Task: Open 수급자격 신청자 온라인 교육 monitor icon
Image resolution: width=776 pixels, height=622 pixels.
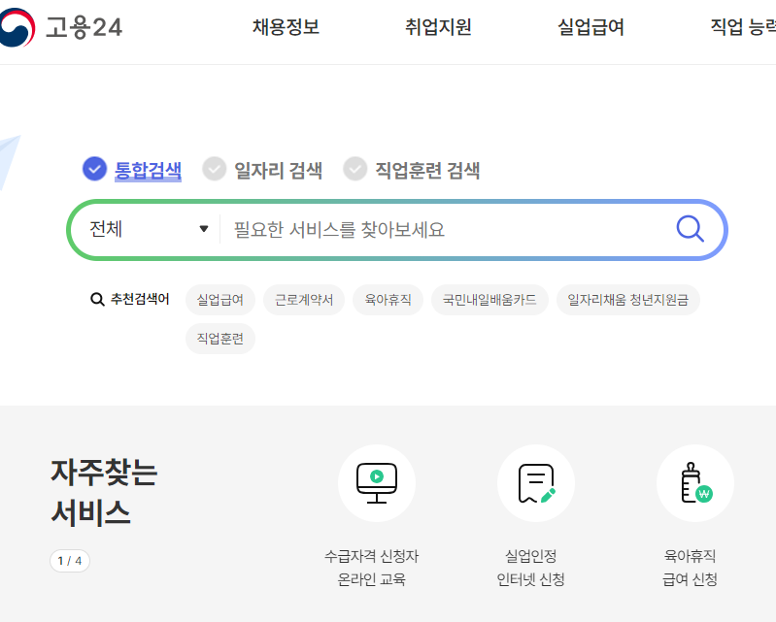Action: click(377, 483)
